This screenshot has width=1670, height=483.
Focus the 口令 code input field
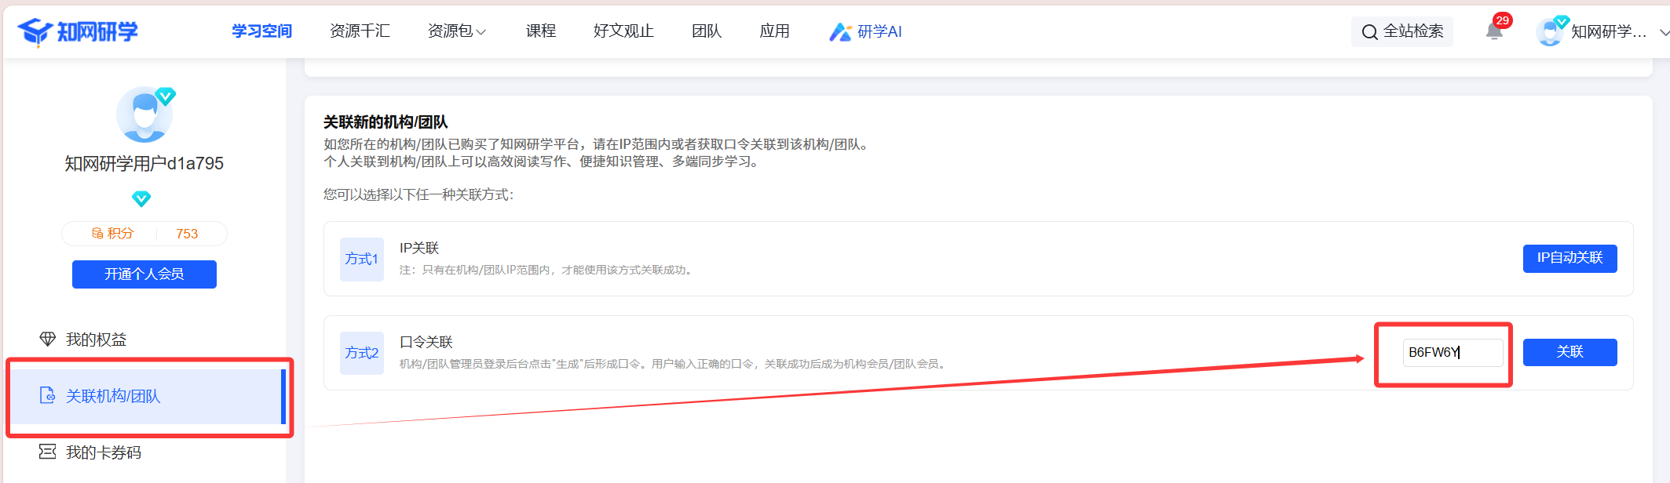tap(1453, 353)
